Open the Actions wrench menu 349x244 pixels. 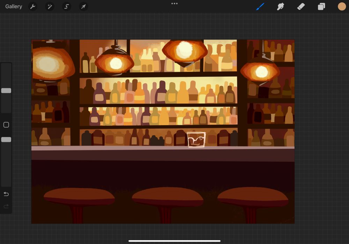pyautogui.click(x=33, y=7)
